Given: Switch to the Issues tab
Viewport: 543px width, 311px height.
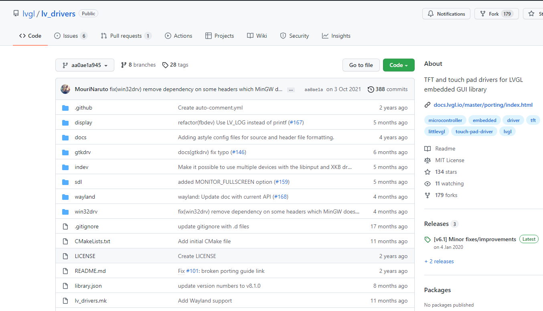Looking at the screenshot, I should [67, 36].
